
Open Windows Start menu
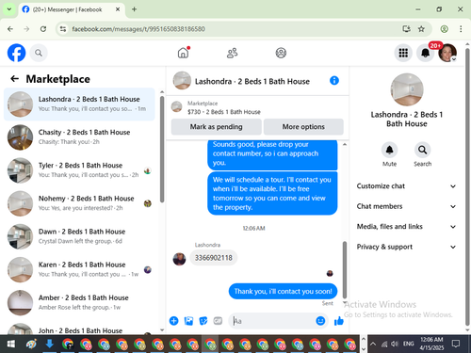coord(10,344)
